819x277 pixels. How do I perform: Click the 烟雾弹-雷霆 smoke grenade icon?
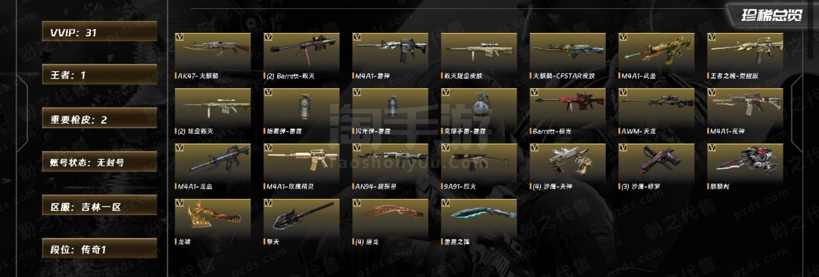[302, 107]
